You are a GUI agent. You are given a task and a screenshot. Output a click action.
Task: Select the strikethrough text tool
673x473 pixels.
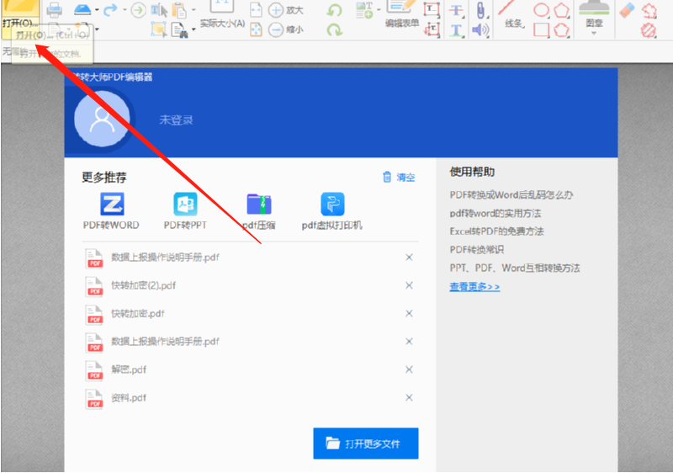coord(457,10)
